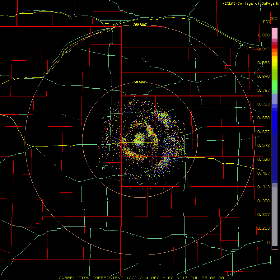
Task: Click the CORRELATION COEFFICIENT (CC) caption text
Action: point(98,278)
